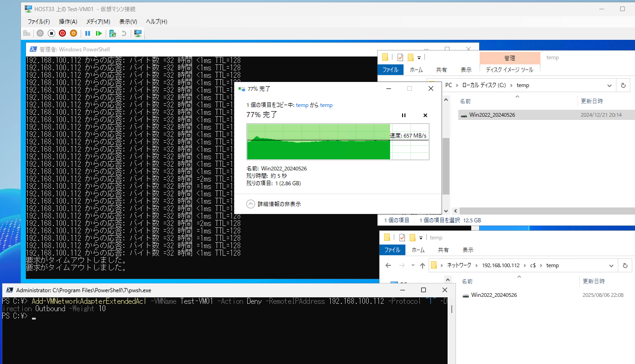The width and height of the screenshot is (635, 364).
Task: Click the blue temp source link
Action: [302, 105]
